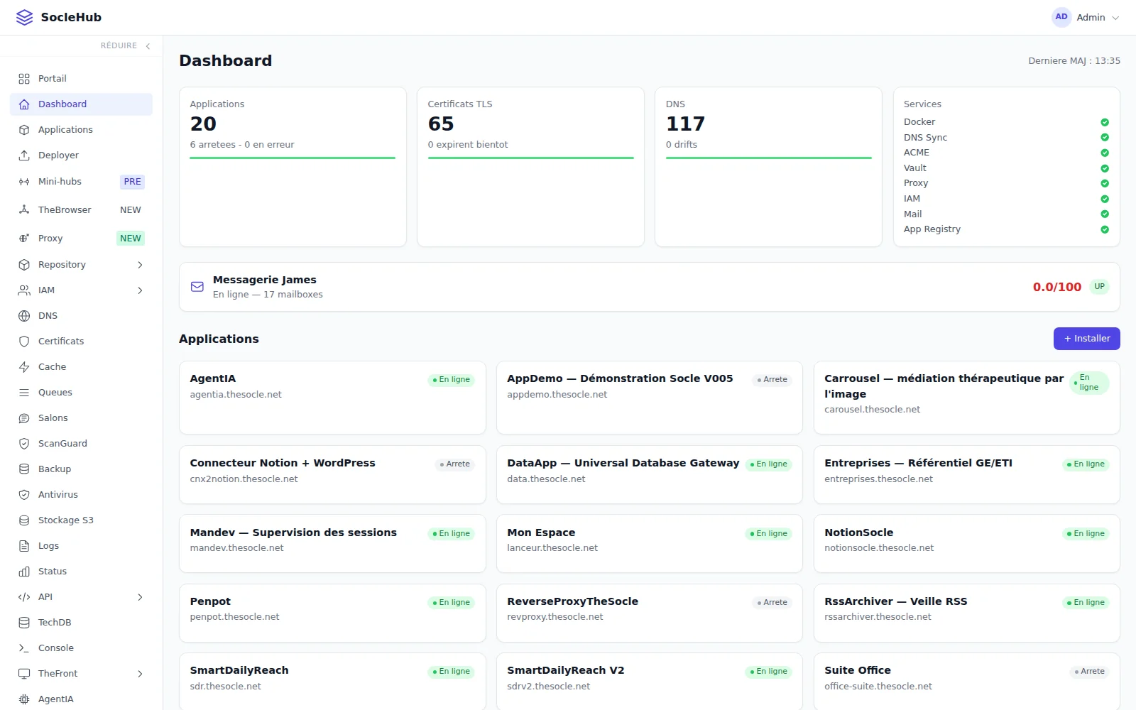This screenshot has width=1136, height=710.
Task: Open the Queues list icon
Action: [x=24, y=393]
